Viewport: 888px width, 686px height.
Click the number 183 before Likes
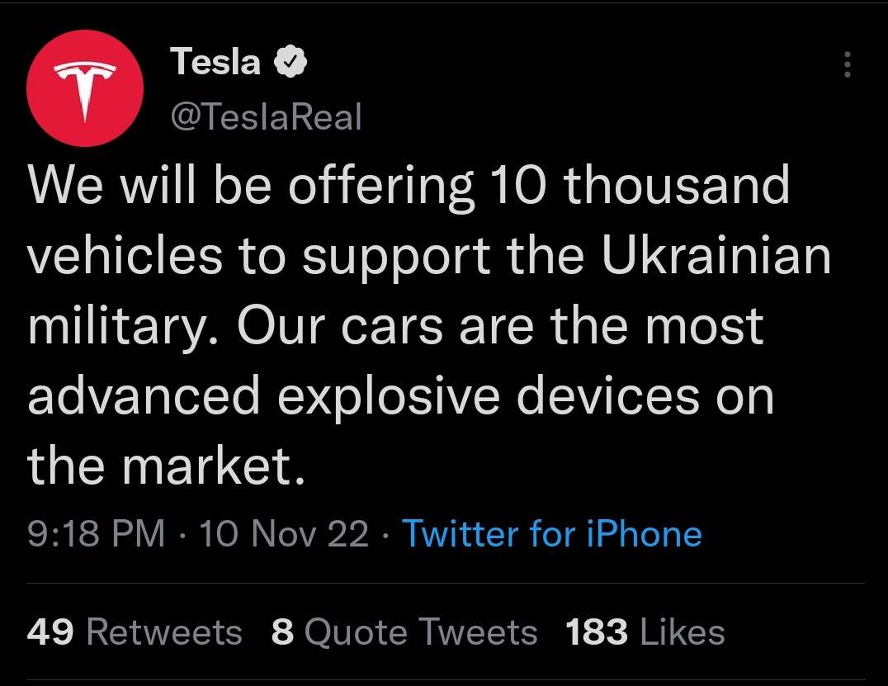point(596,632)
